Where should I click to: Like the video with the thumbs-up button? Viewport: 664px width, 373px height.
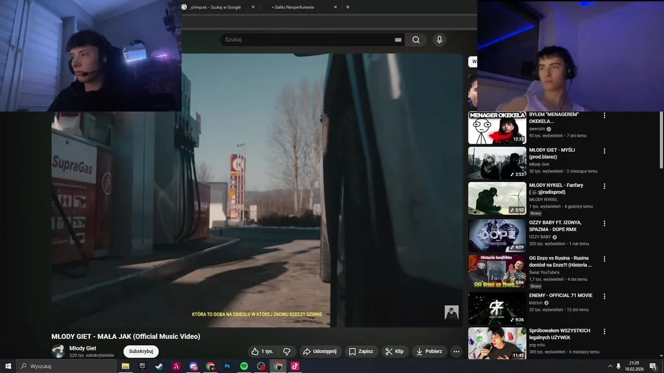(x=262, y=351)
